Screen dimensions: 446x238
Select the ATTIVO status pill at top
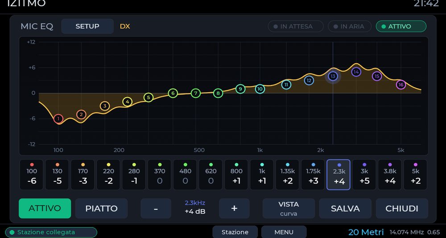[401, 26]
